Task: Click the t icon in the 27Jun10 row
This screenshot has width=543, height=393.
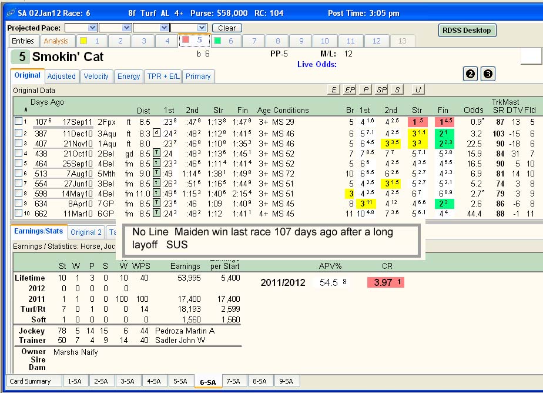Action: [156, 184]
